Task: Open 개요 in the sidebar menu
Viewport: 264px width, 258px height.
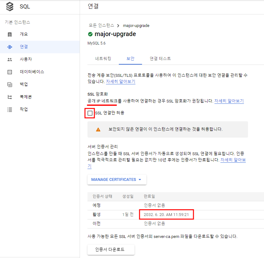Action: click(x=40, y=34)
